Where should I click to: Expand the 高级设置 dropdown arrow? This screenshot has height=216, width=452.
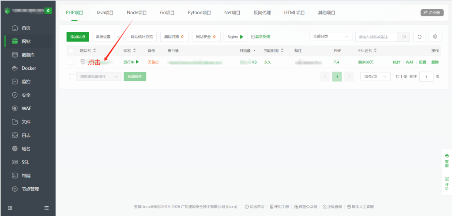pyautogui.click(x=119, y=37)
